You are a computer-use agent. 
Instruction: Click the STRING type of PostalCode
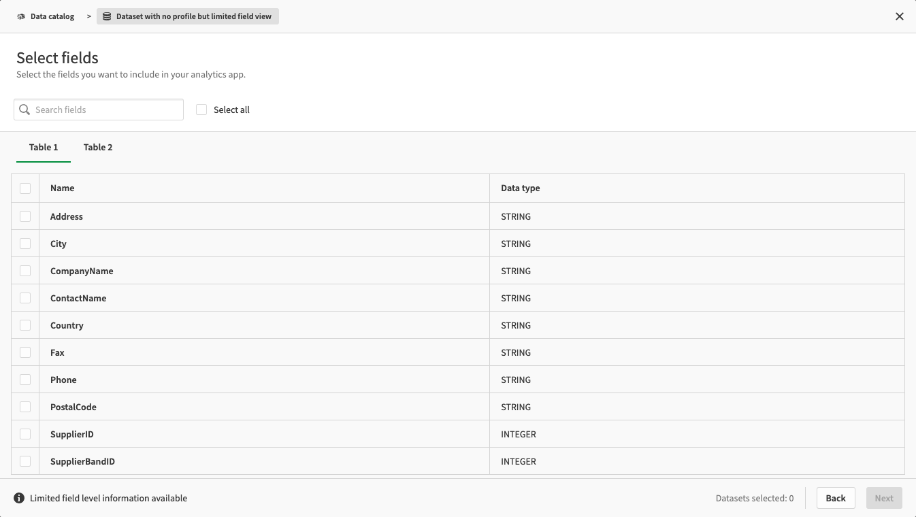(516, 407)
